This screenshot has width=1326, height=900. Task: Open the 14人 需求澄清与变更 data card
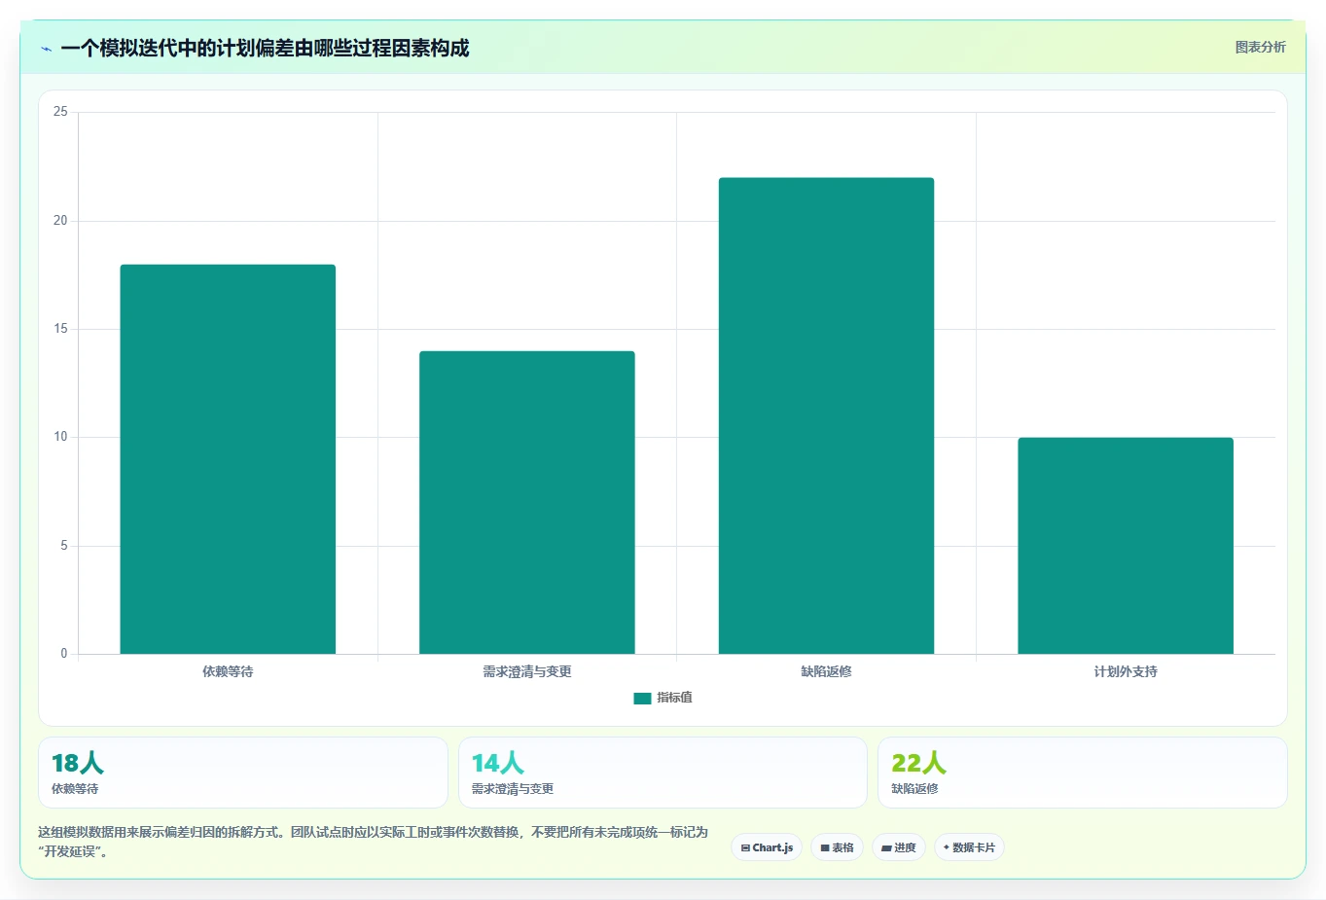point(663,773)
